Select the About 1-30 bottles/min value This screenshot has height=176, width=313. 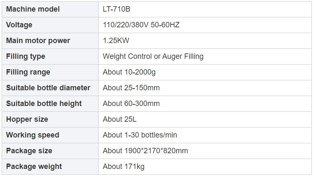point(140,135)
